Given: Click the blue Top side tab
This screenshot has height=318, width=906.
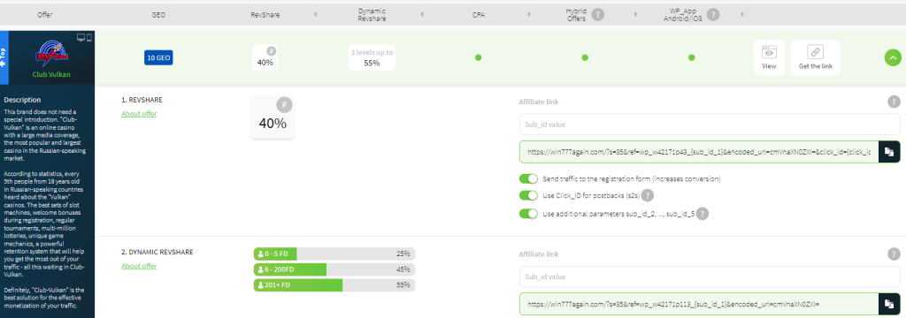Looking at the screenshot, I should pos(4,57).
